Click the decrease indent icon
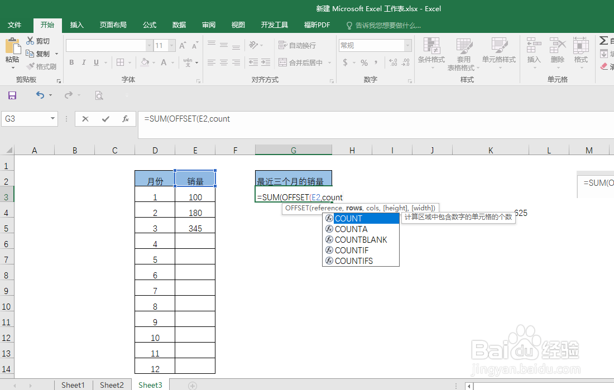This screenshot has height=390, width=614. pyautogui.click(x=253, y=62)
